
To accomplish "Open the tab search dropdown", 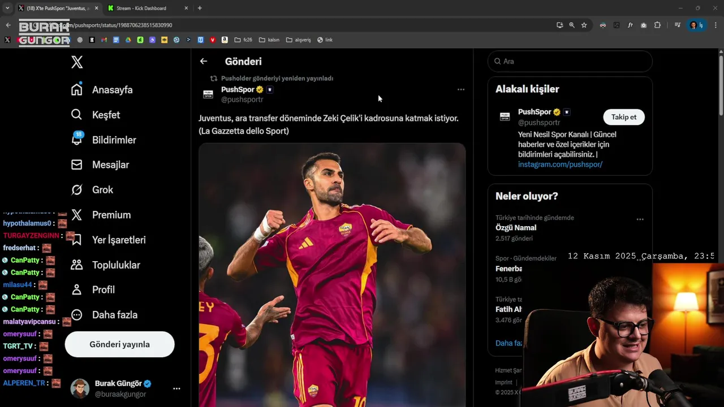I will 7,8.
